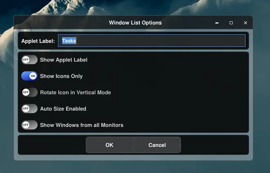The width and height of the screenshot is (270, 173).
Task: Click the 'Applet Label:' caption text
Action: pos(38,41)
